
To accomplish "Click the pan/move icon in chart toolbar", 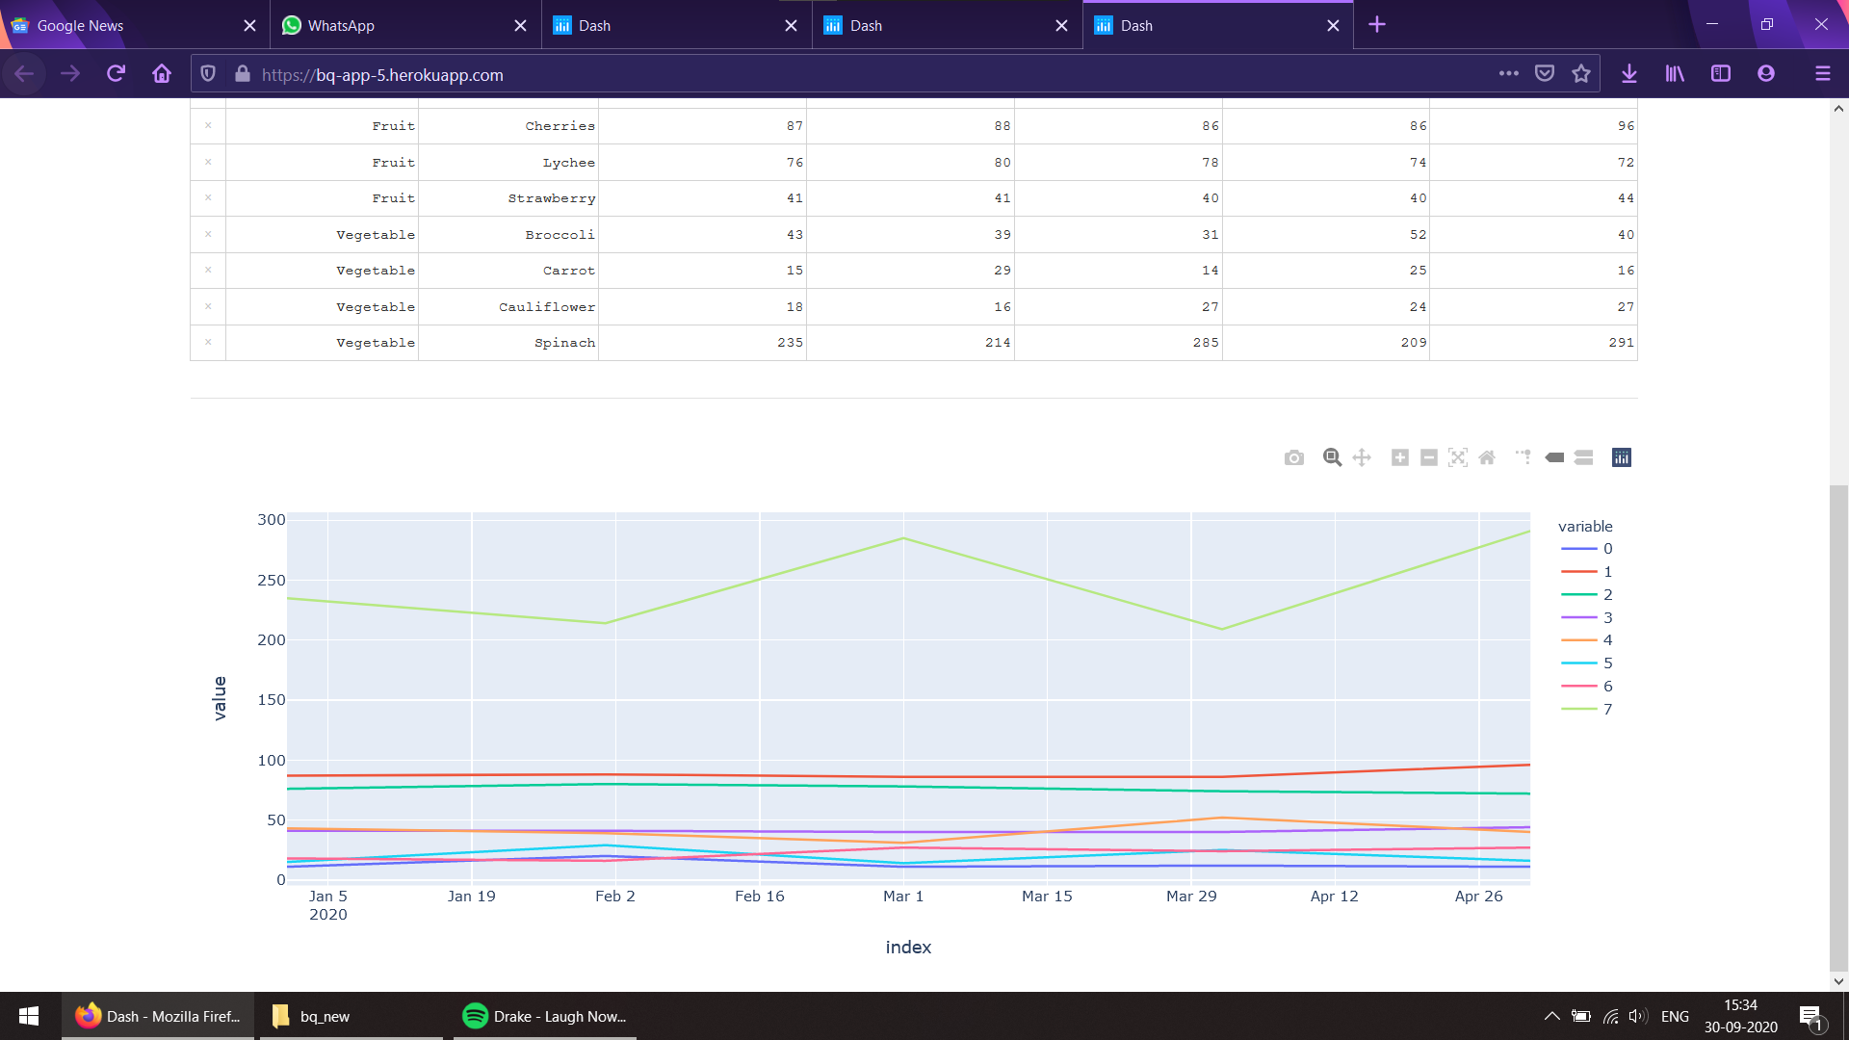I will 1362,457.
